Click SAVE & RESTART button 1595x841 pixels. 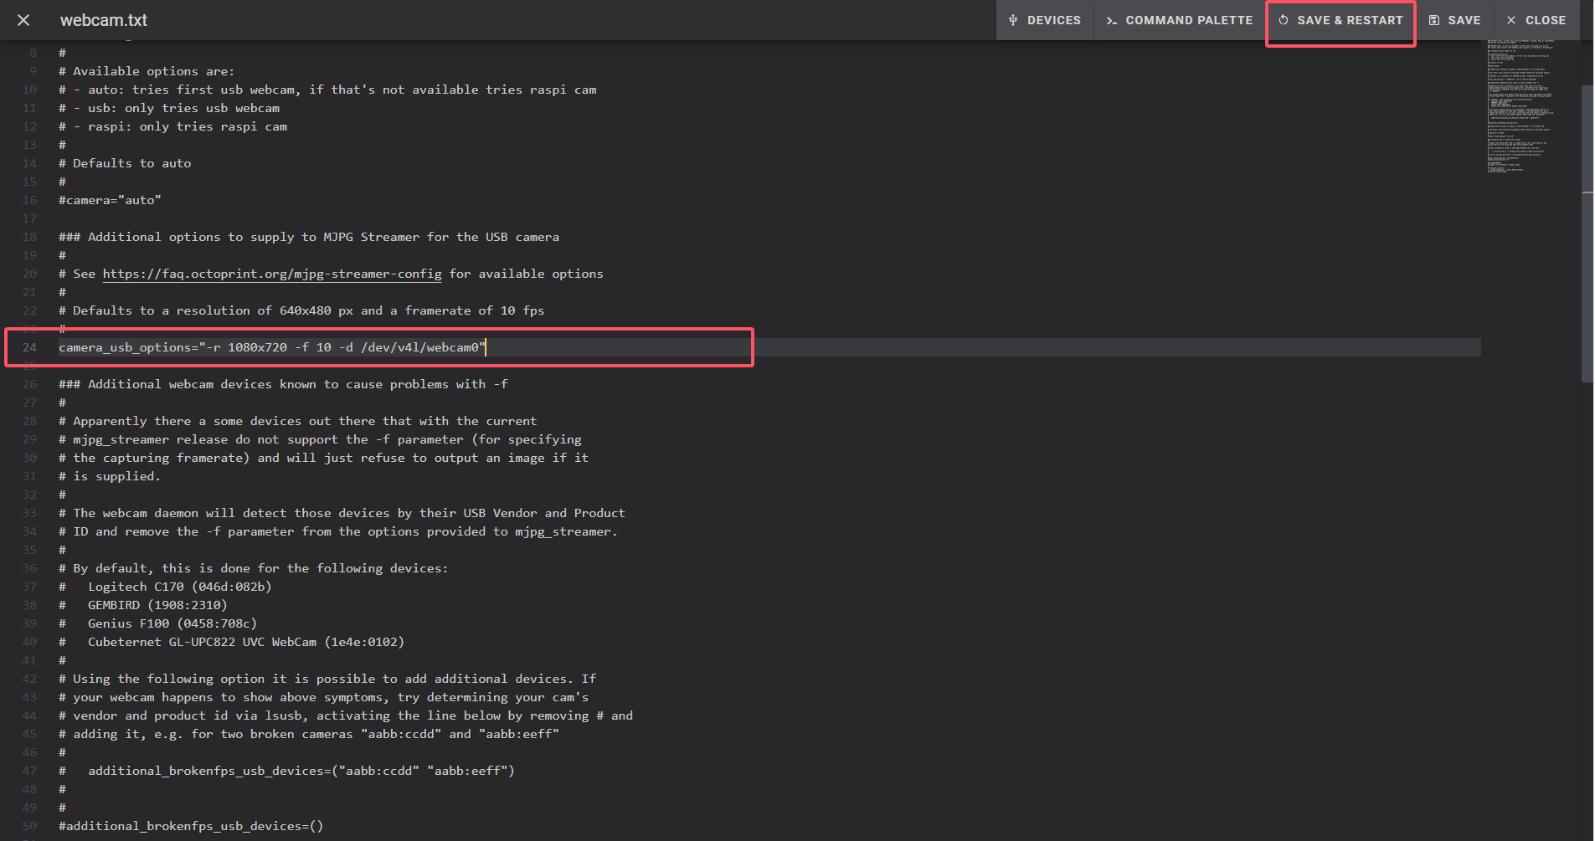1340,20
